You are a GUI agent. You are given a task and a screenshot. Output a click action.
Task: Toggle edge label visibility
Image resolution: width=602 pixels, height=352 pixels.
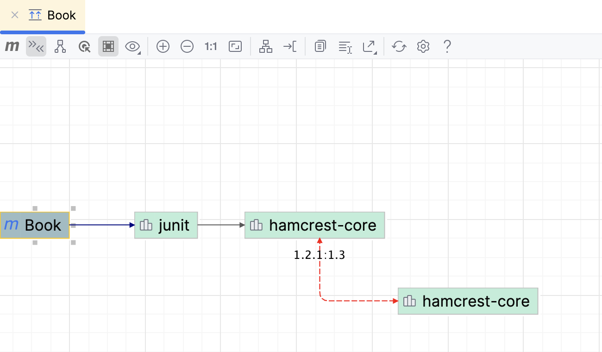pyautogui.click(x=345, y=46)
